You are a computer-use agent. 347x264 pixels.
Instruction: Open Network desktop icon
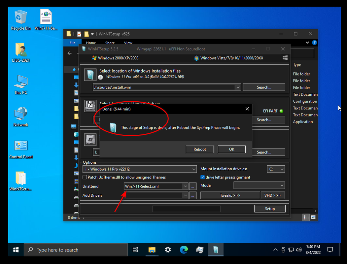(20, 117)
